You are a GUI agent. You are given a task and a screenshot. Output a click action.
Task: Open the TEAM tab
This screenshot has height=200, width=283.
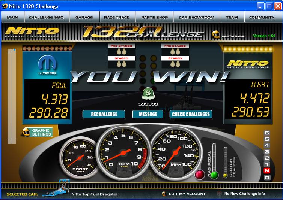(232, 17)
